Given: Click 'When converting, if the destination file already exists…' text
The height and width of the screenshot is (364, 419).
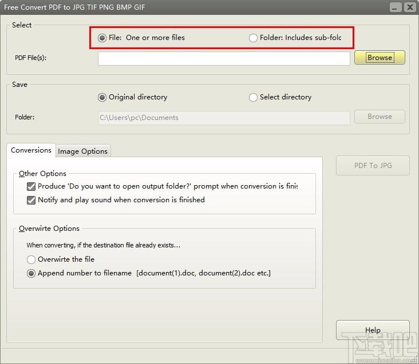Looking at the screenshot, I should [x=104, y=245].
